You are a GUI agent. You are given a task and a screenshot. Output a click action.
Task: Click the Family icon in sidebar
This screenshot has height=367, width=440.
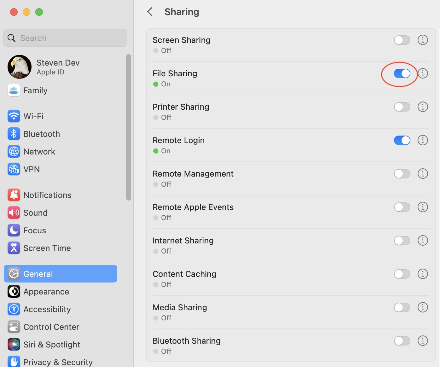click(14, 90)
